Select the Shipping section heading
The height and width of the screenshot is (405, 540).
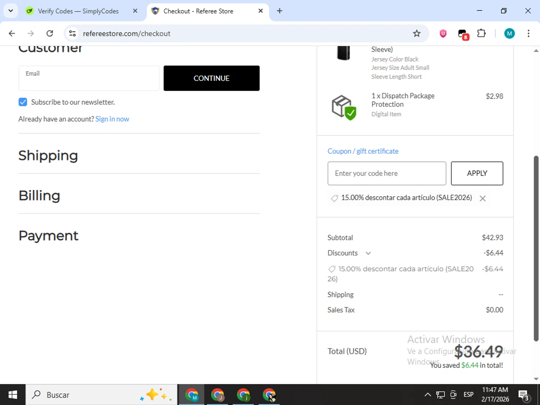(48, 156)
